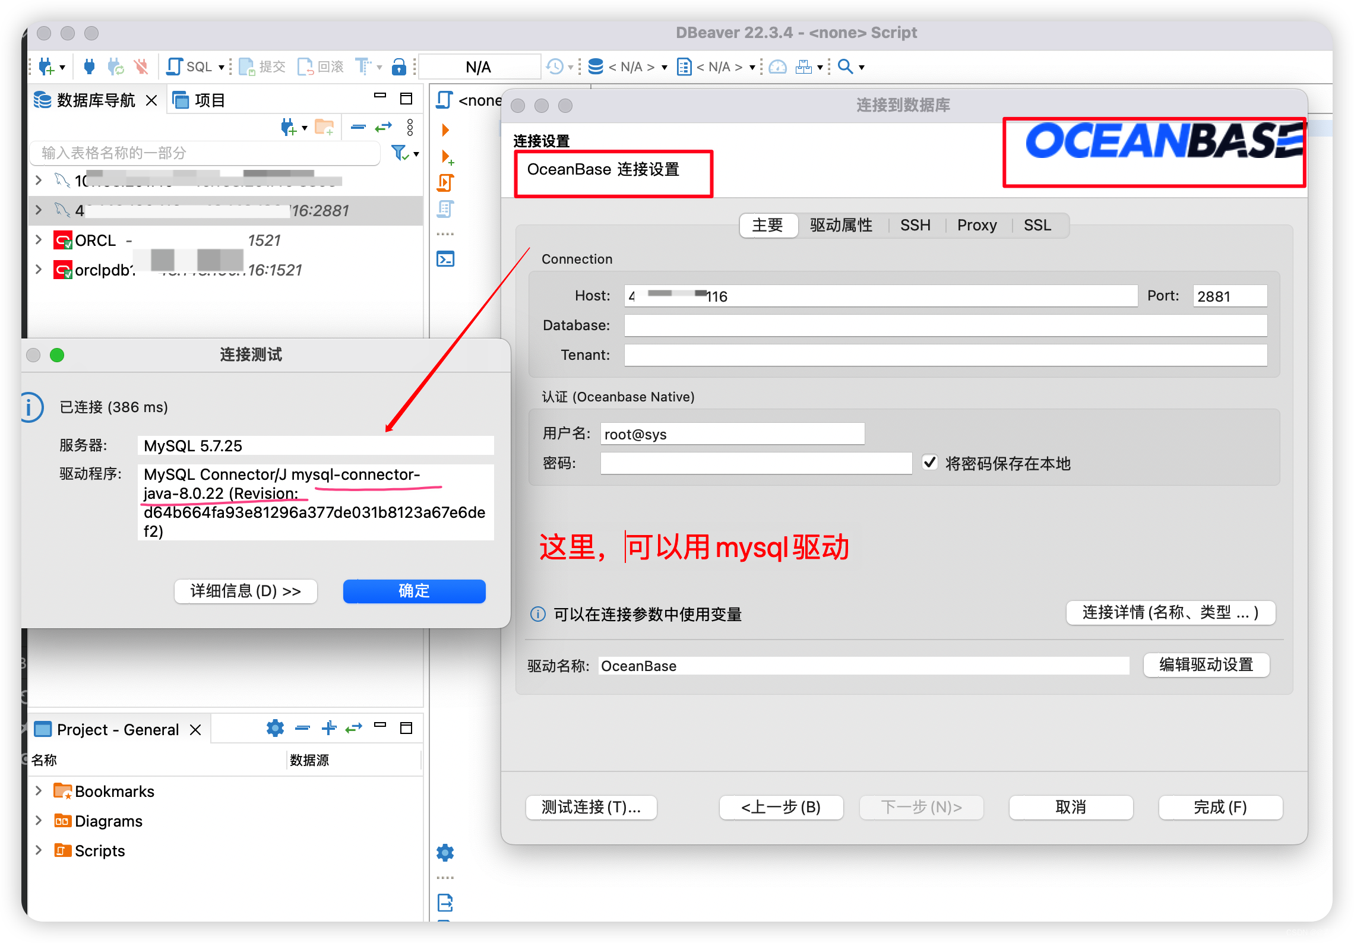Click the network diagram toolbar icon

(x=804, y=67)
